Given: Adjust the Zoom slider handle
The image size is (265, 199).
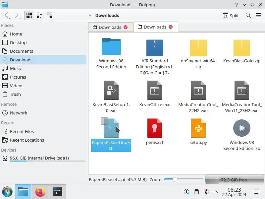Looking at the screenshot, I should pos(175,179).
